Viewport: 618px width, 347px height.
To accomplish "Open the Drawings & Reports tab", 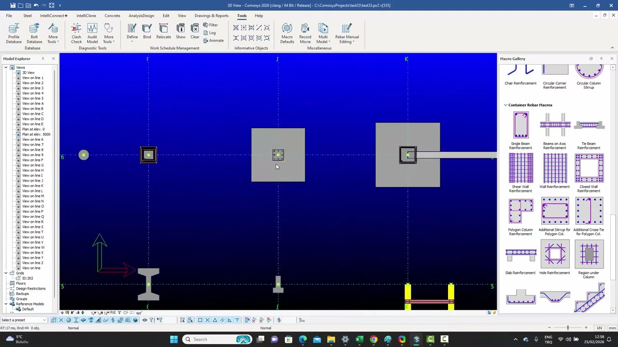I will [211, 15].
